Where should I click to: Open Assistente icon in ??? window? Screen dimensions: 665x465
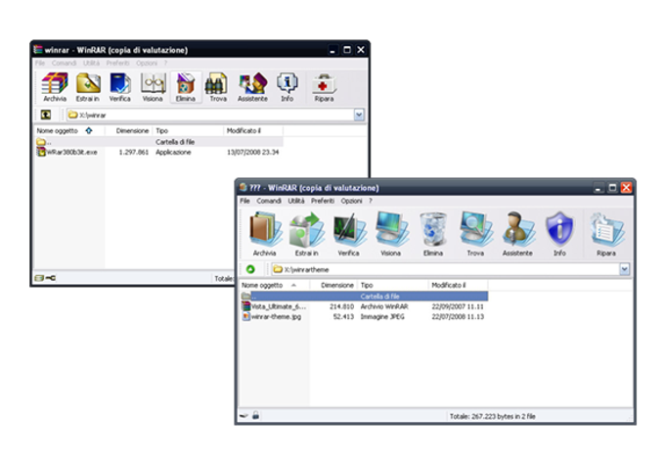click(x=518, y=234)
